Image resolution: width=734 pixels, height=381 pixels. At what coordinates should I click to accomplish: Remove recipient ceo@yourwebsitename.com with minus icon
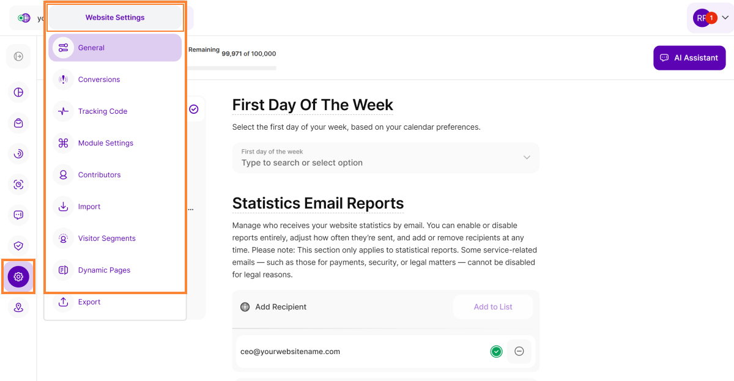pos(519,352)
